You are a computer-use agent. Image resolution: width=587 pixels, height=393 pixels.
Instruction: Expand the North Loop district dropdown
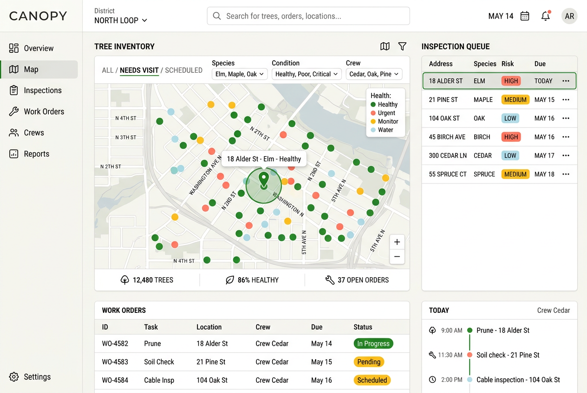121,20
